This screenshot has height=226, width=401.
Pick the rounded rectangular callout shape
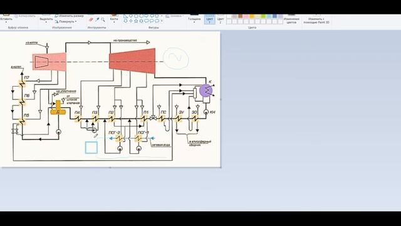coord(146,21)
